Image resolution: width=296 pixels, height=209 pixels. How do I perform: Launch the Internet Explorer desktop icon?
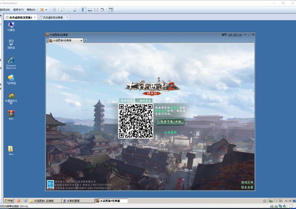pos(11,63)
